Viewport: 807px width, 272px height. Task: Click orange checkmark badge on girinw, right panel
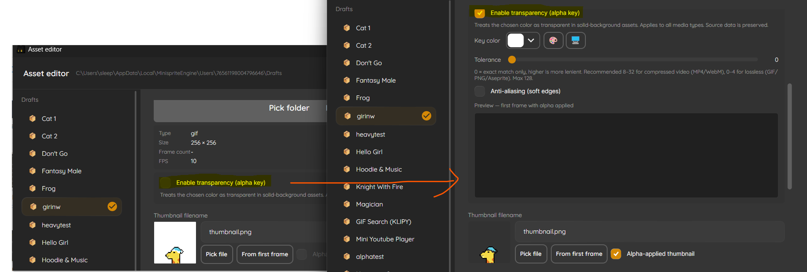(427, 116)
